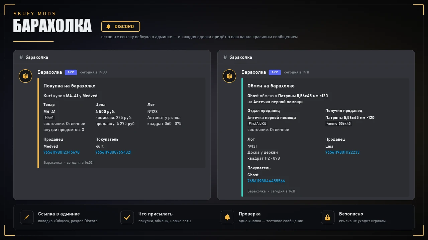This screenshot has width=428, height=240.
Task: Click the hash icon above the Обмен message
Action: coord(225,57)
